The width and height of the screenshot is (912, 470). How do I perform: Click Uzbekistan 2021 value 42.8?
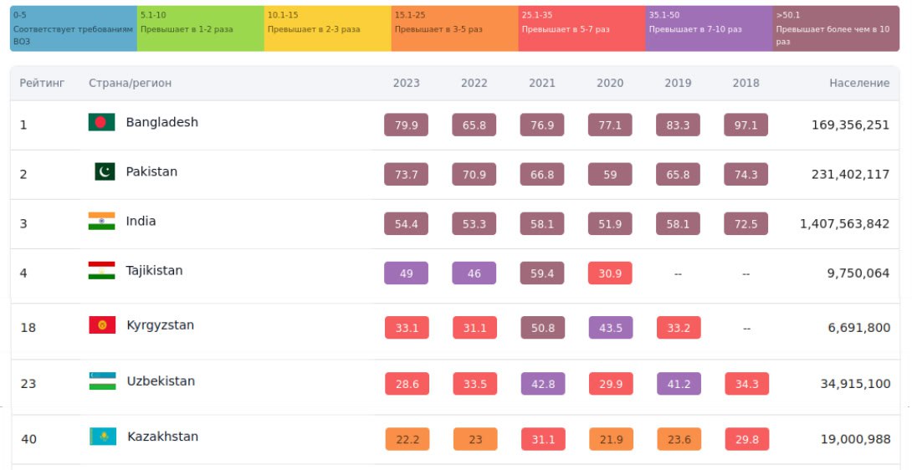tap(543, 384)
